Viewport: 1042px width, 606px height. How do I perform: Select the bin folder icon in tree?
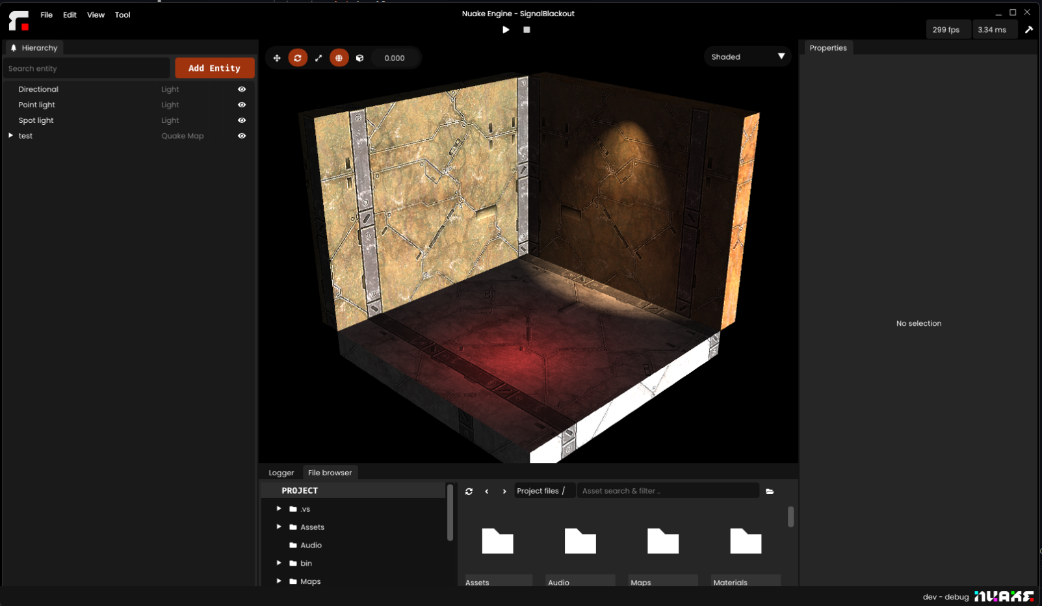(293, 563)
